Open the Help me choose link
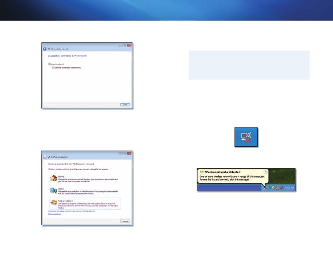333x257 pixels. (x=55, y=214)
